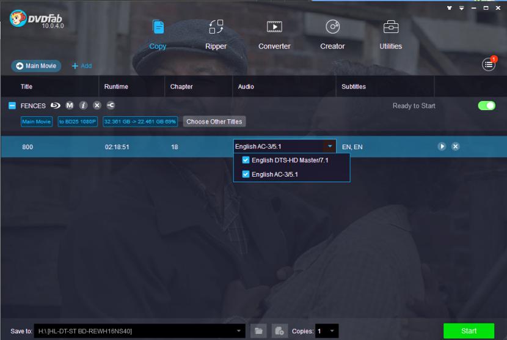Click the save as ISO image icon

pos(279,331)
